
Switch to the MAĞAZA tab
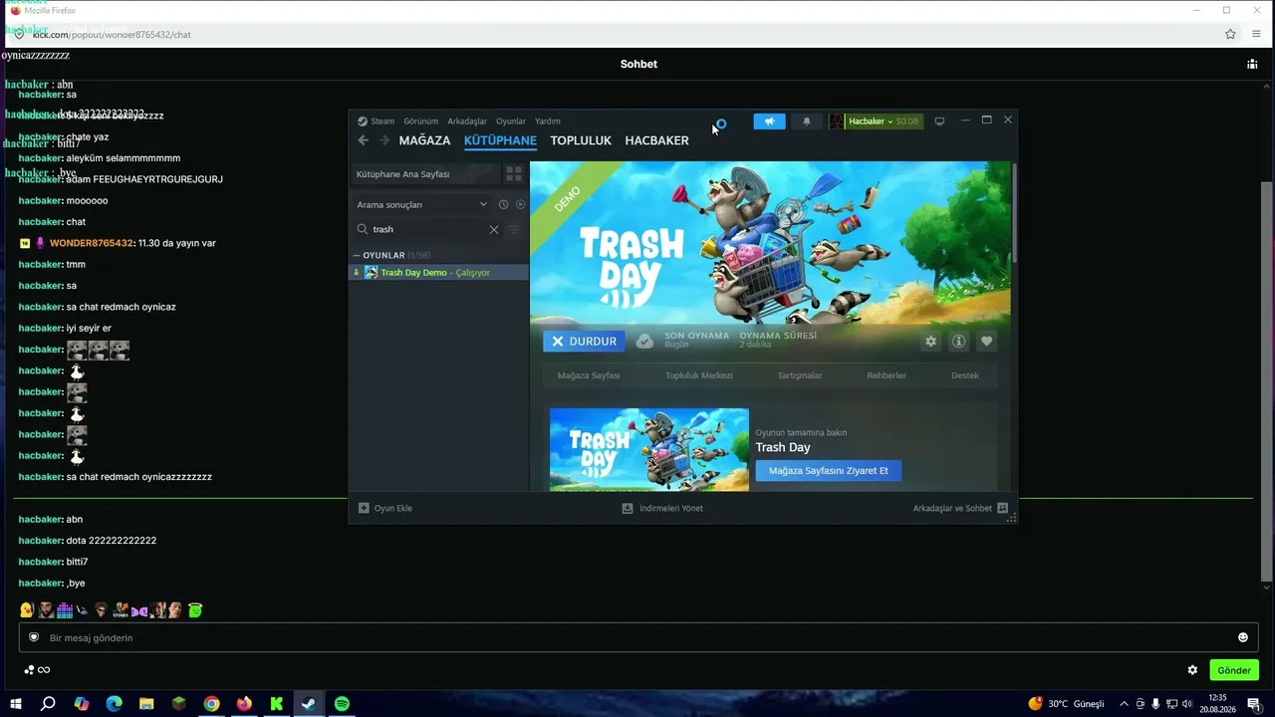point(425,140)
